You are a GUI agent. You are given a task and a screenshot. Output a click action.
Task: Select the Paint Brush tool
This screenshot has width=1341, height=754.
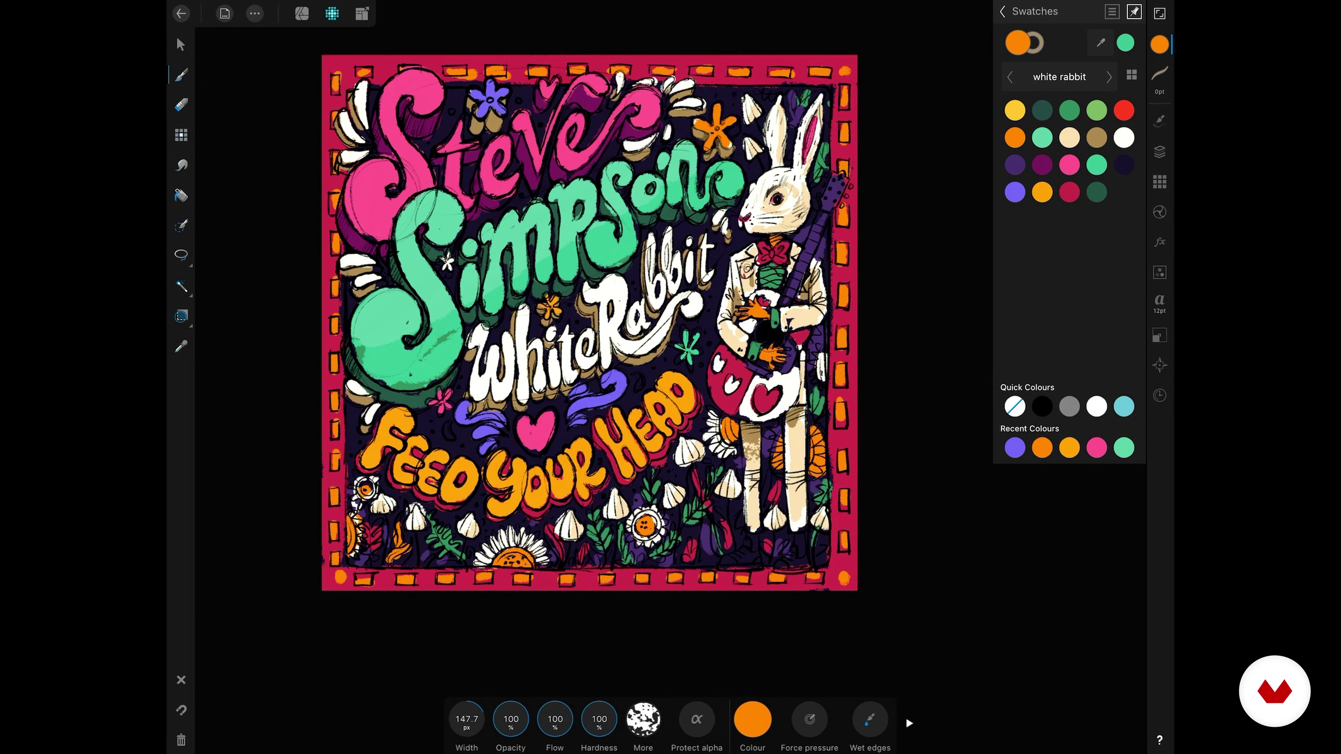(x=181, y=75)
